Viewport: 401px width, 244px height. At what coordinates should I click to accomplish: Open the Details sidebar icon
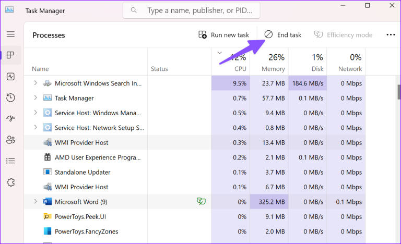10,161
